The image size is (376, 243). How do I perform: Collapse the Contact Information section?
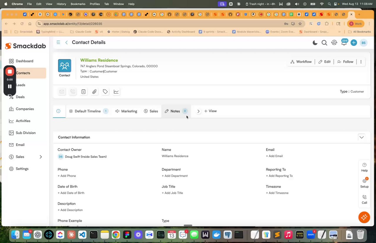pos(362,137)
